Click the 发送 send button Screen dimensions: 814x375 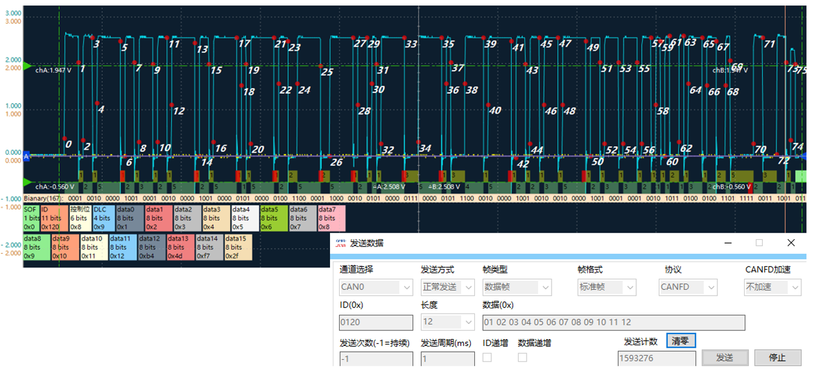[725, 357]
